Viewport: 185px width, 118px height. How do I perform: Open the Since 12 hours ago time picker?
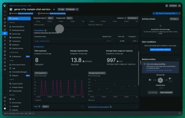167,14
